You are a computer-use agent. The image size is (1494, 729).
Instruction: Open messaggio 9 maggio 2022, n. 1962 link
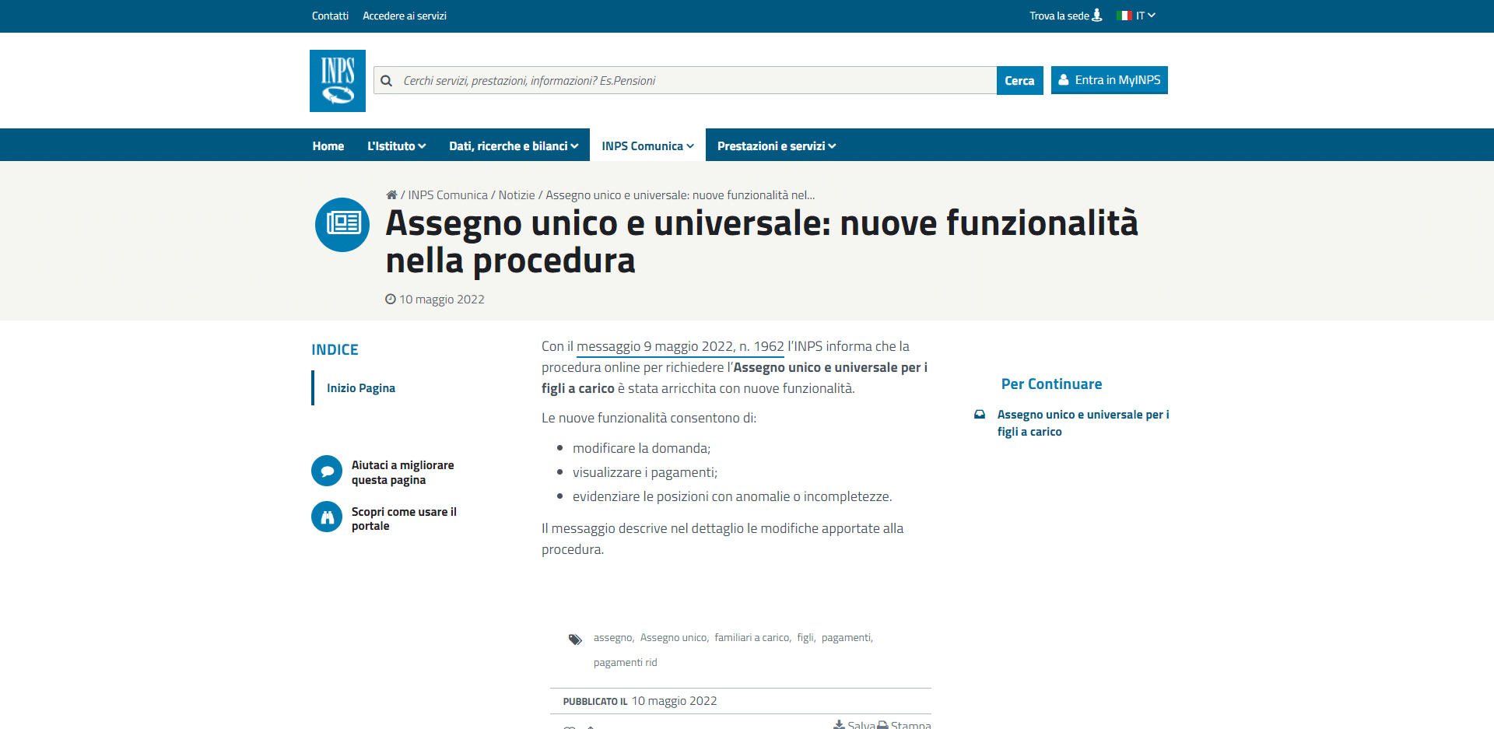pyautogui.click(x=680, y=346)
